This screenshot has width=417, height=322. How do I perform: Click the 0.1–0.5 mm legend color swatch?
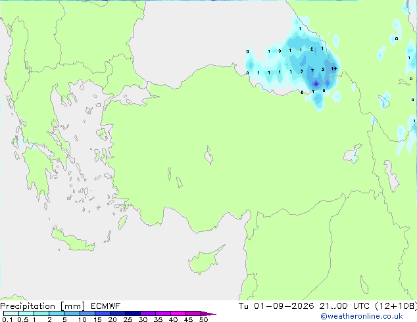click(x=11, y=313)
